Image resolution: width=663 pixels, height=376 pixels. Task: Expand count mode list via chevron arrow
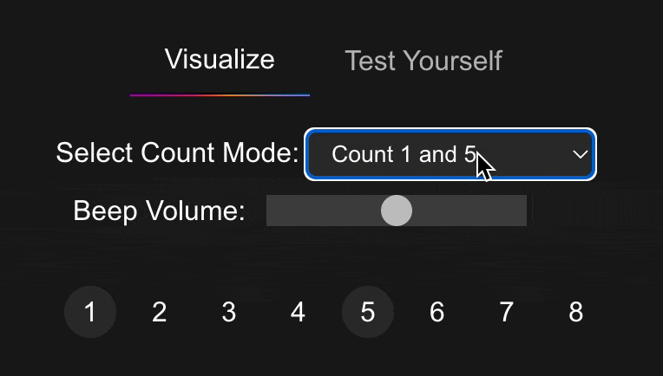point(580,154)
